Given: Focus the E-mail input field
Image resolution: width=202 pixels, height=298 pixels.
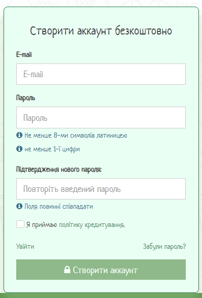Looking at the screenshot, I should pyautogui.click(x=101, y=74).
